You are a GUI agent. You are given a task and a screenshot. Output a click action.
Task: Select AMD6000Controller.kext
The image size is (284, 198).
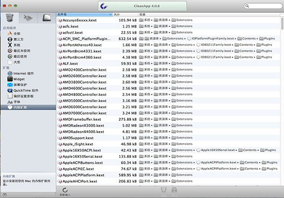(x=84, y=107)
